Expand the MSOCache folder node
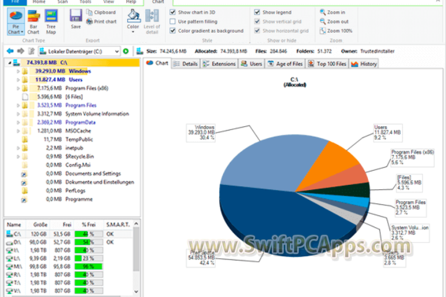The image size is (446, 297). 18,131
